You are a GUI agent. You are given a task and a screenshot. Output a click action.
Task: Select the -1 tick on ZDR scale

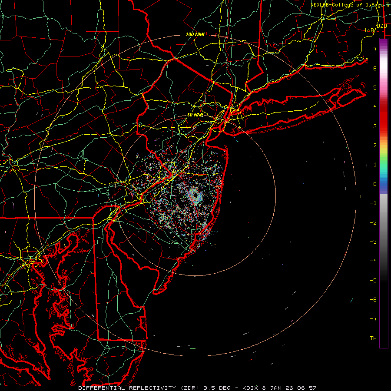[373, 203]
